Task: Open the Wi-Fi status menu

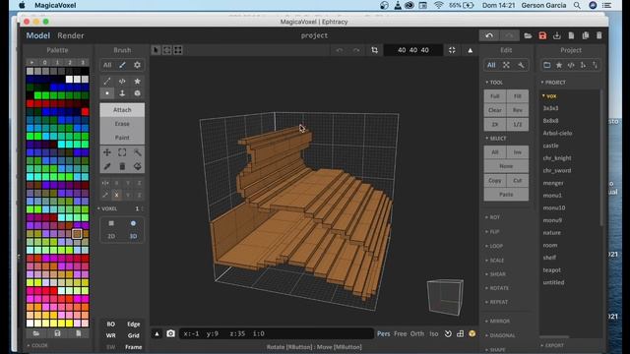Action: [438, 5]
